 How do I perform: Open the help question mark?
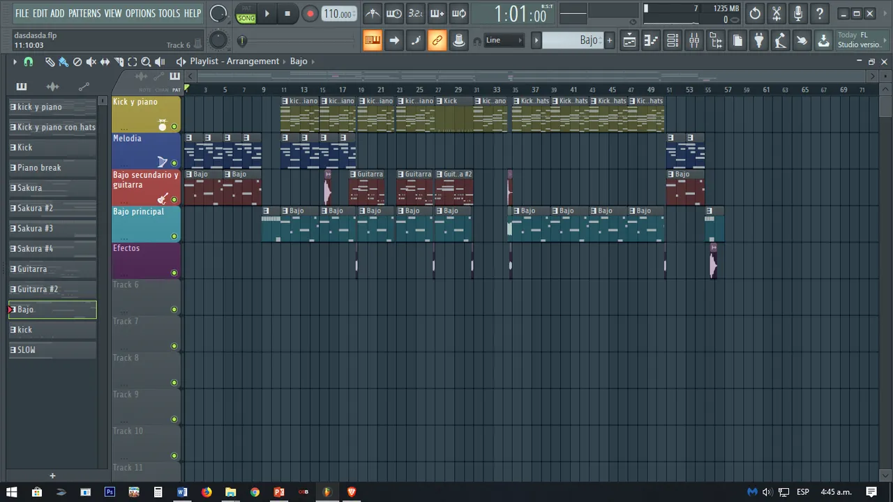click(820, 13)
